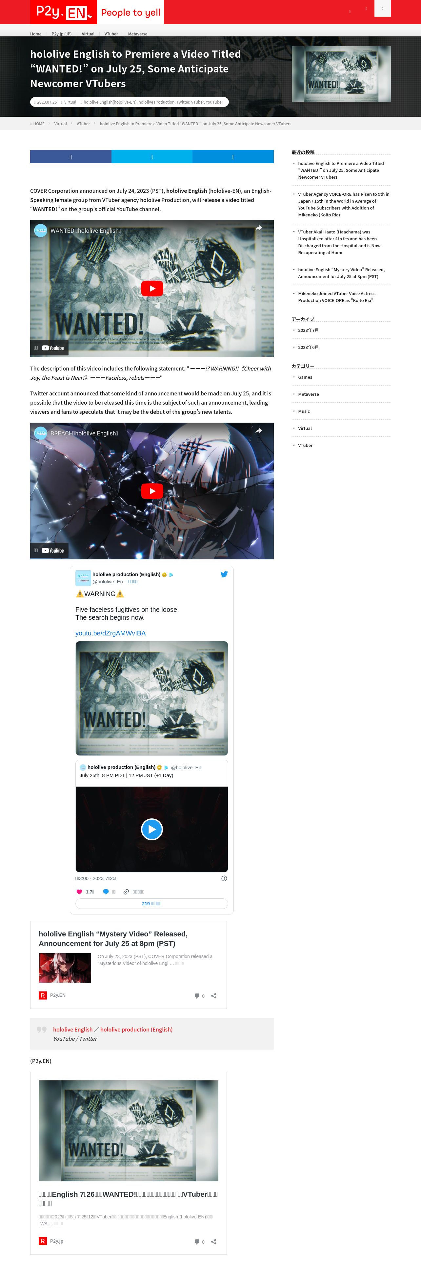
Task: Open youtu.be/dZrgAMWvIBA link in tweet
Action: point(110,633)
